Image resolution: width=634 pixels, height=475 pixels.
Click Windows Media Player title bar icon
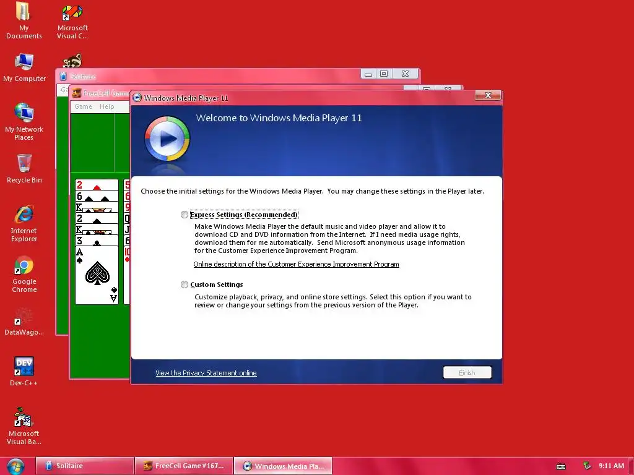coord(137,98)
